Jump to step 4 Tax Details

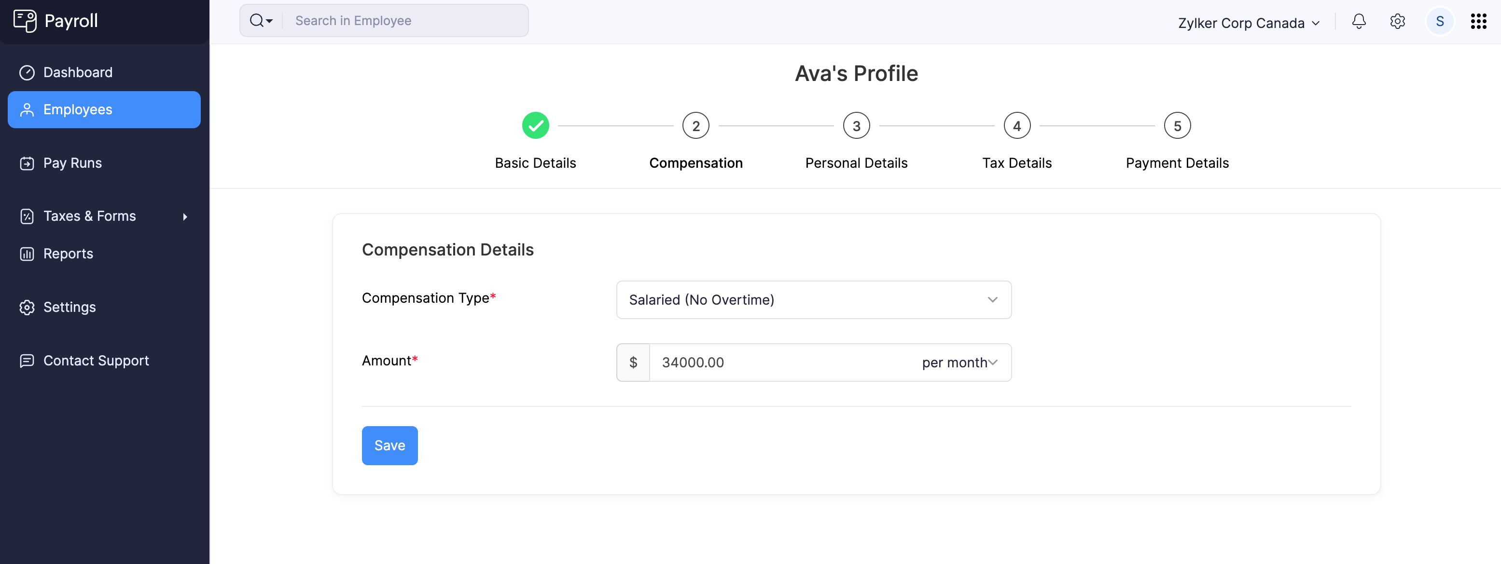[x=1016, y=126]
